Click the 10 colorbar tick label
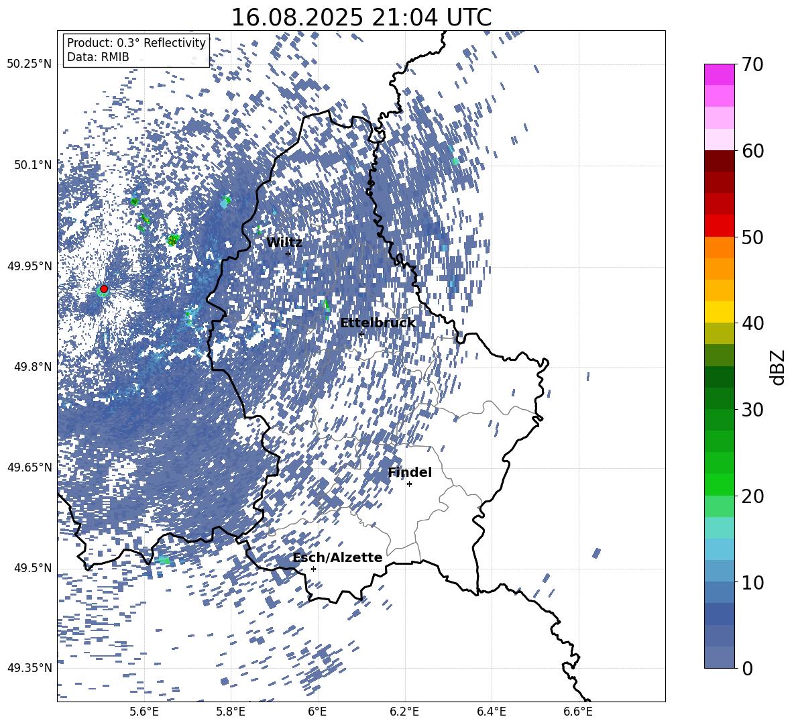The image size is (794, 725). coord(752,582)
